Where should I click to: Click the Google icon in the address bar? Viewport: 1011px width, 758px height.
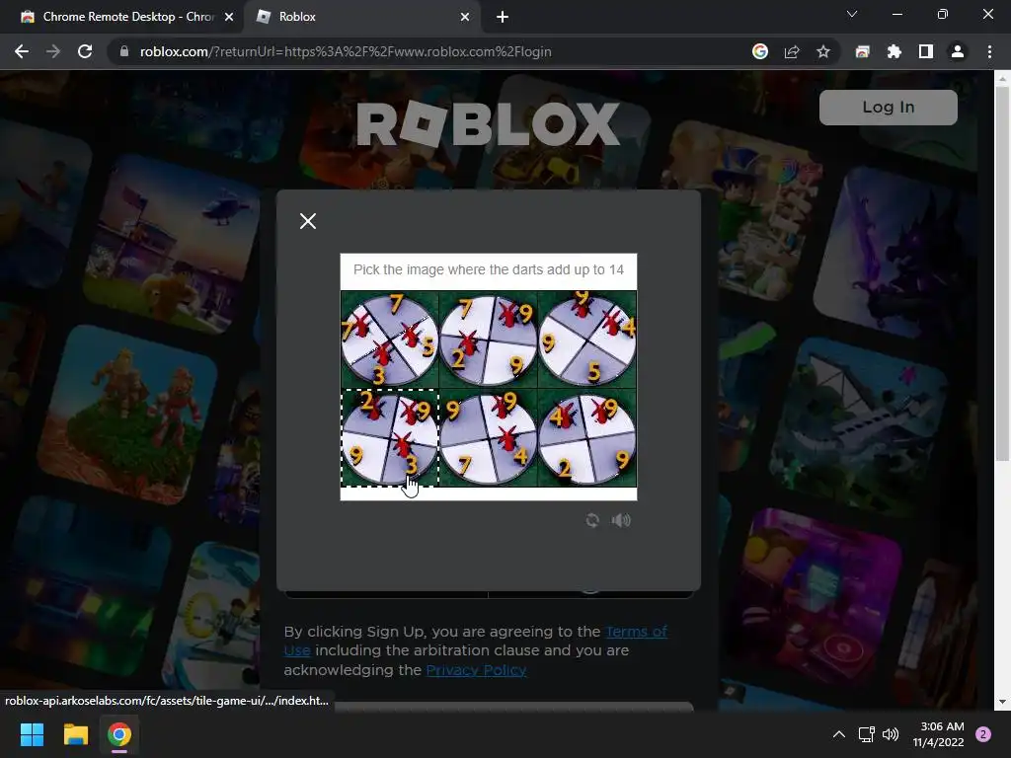pos(760,51)
